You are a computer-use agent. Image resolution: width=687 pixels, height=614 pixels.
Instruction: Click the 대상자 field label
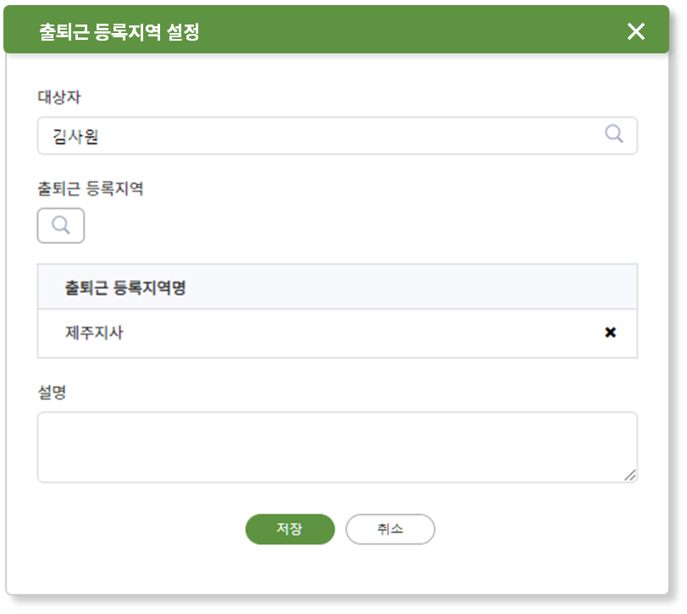tap(59, 97)
